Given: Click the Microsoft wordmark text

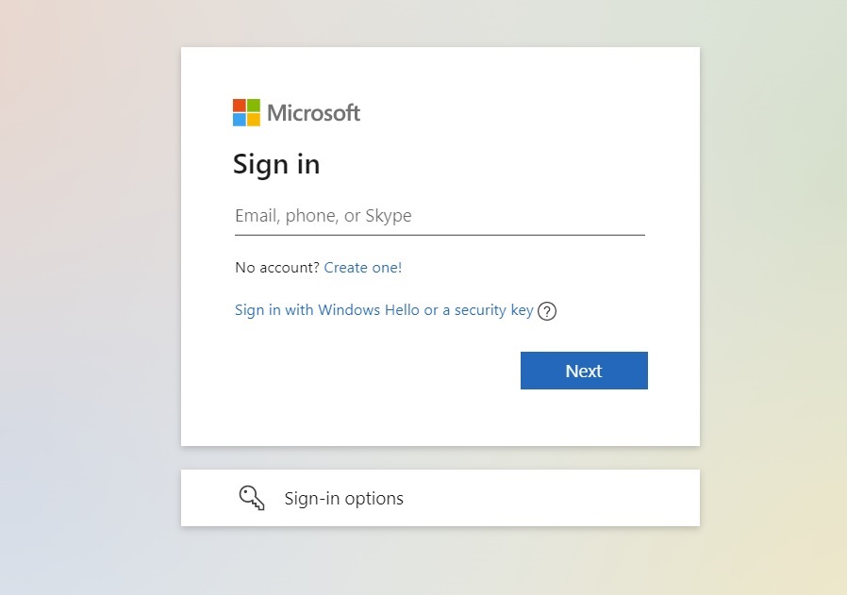Looking at the screenshot, I should click(313, 112).
